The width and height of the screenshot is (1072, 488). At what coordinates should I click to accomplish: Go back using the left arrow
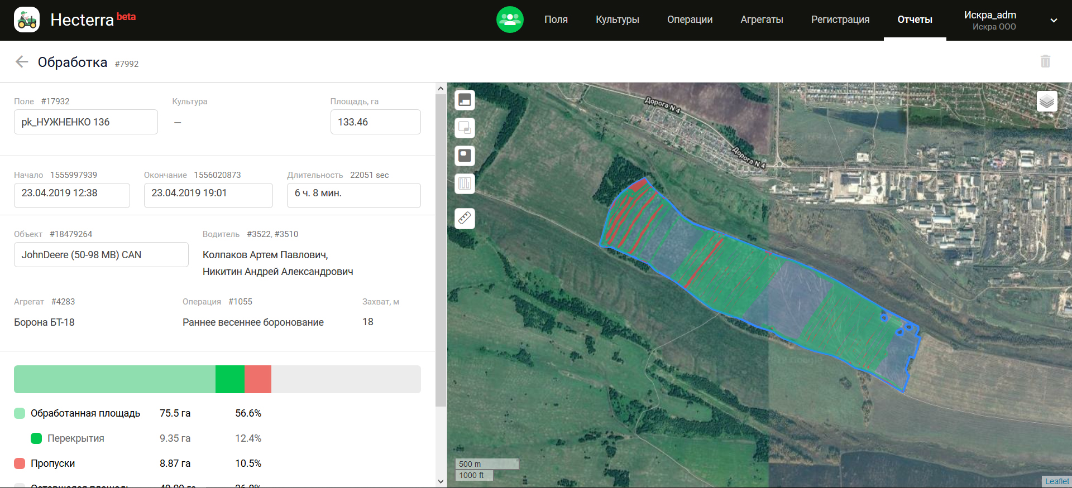pos(22,62)
